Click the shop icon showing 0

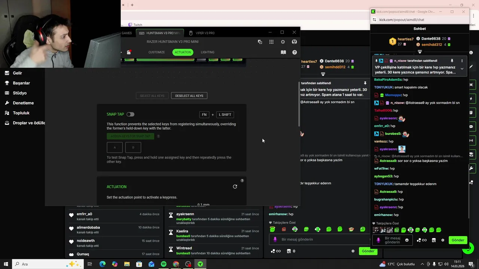291,251
